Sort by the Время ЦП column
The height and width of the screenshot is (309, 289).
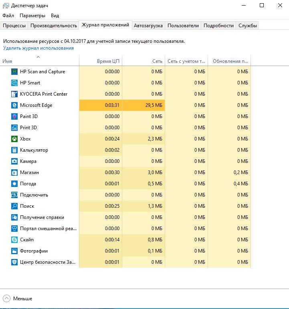coord(108,61)
